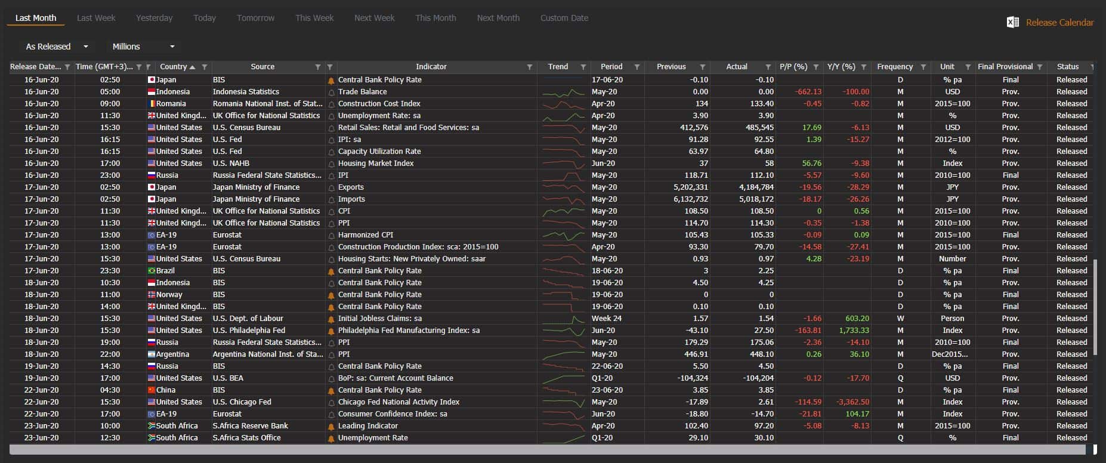Open filter icon on Actual column
The height and width of the screenshot is (463, 1106).
tap(768, 67)
